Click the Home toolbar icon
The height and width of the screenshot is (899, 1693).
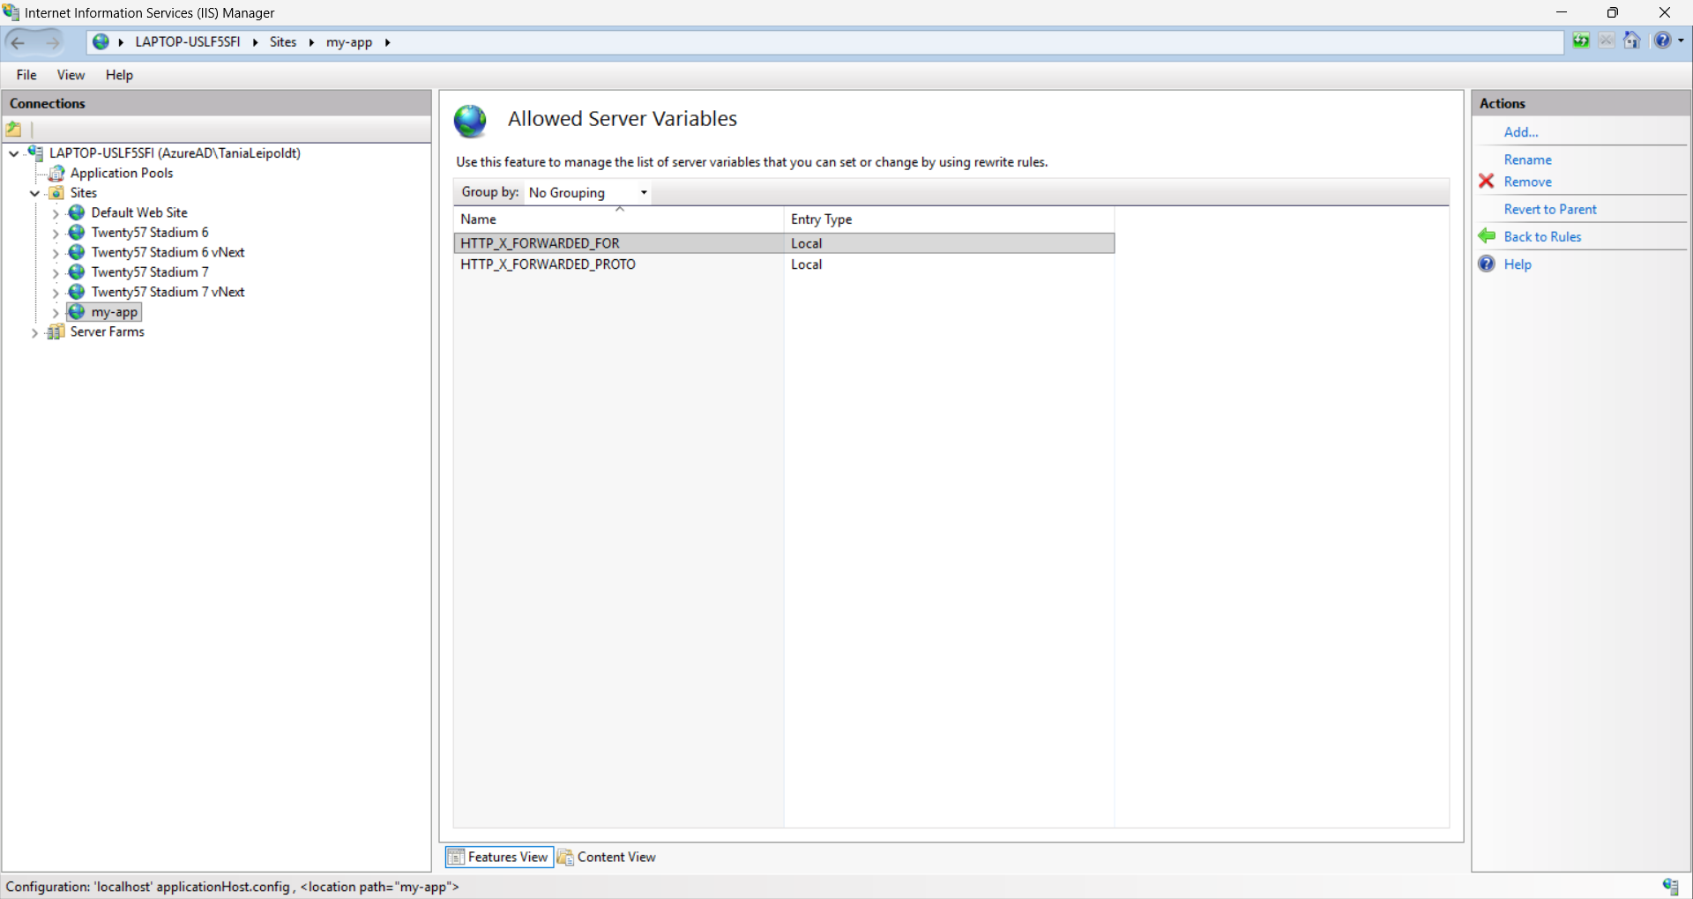[x=1632, y=41]
